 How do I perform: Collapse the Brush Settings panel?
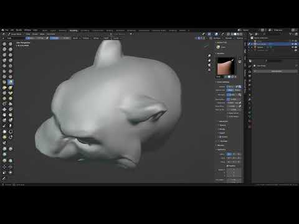pos(216,82)
